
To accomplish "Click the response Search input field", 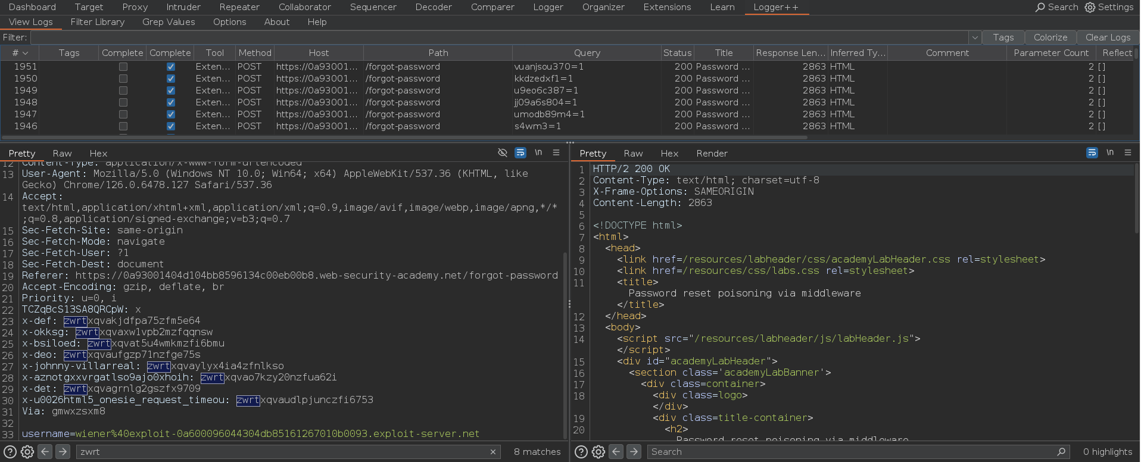I will pyautogui.click(x=852, y=452).
